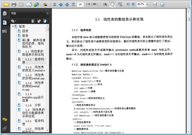This screenshot has height=135, width=192.
Task: Click the page number input field
Action: tap(81, 5)
